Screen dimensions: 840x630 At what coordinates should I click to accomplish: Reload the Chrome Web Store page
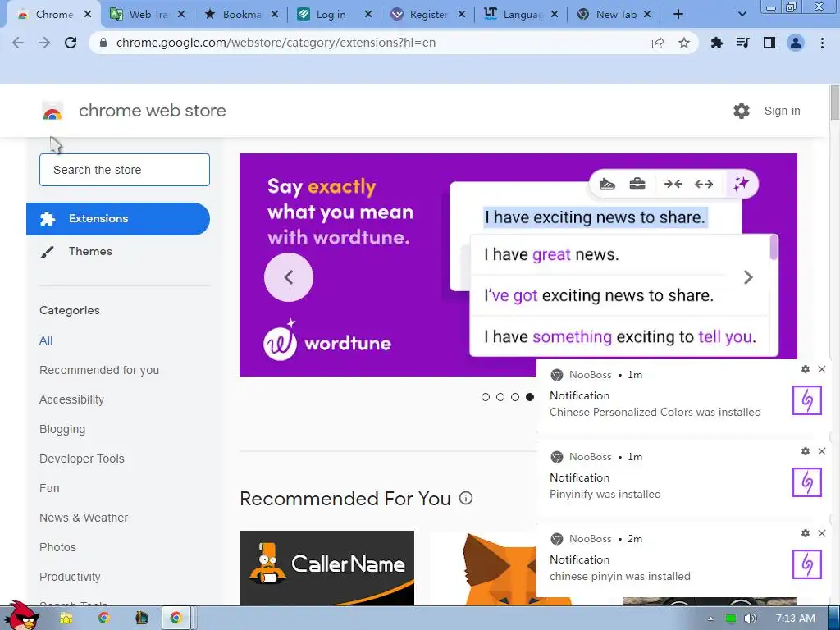(71, 43)
